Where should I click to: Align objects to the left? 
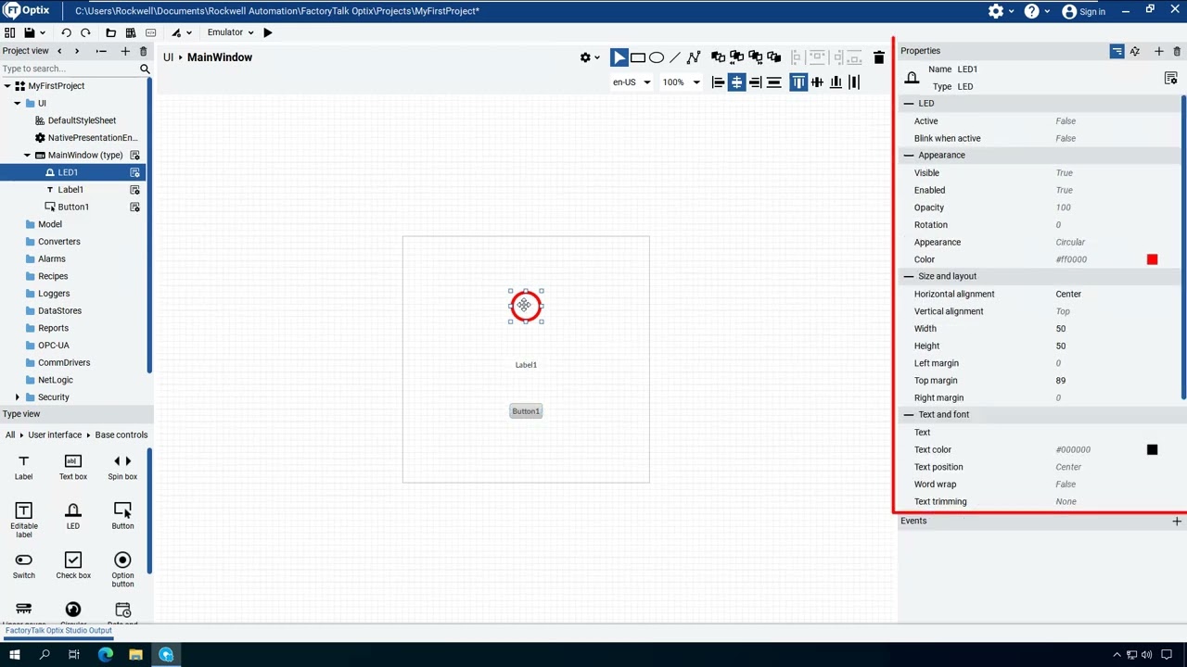(718, 82)
